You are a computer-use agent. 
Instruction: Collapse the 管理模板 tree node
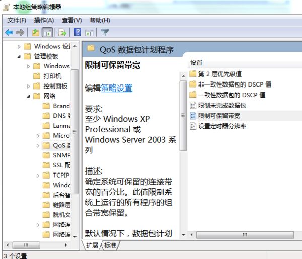tap(19, 56)
